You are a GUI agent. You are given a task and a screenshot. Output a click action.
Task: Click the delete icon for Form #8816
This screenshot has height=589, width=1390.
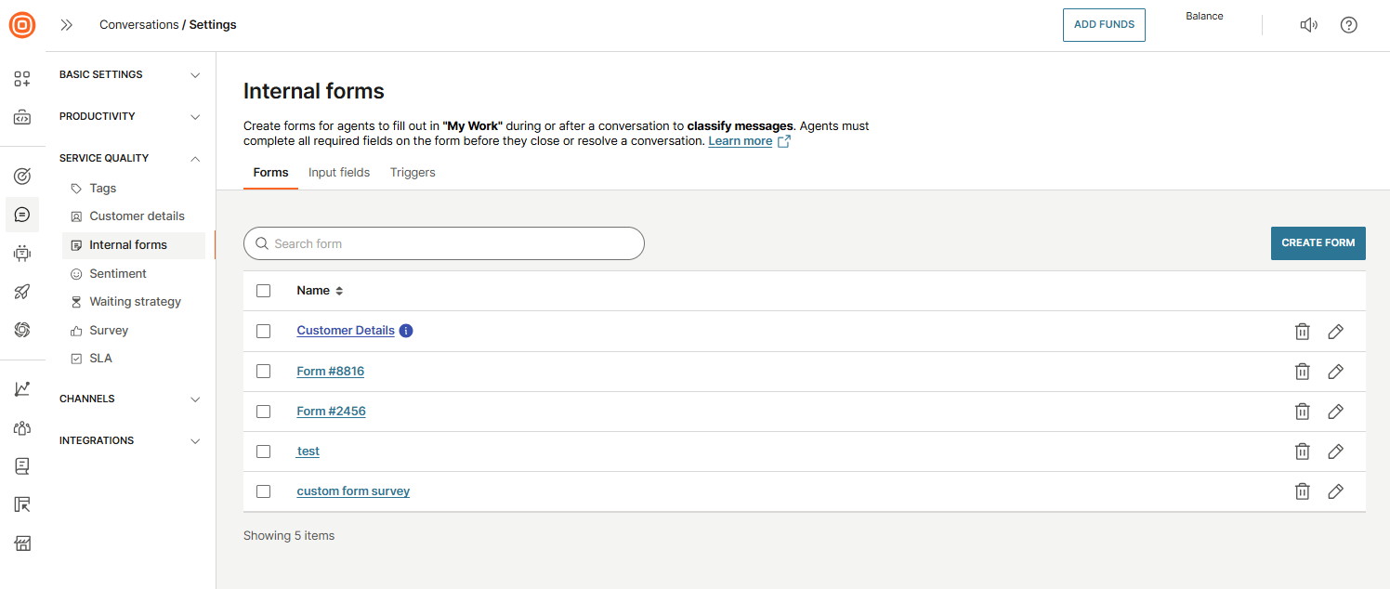click(1302, 372)
